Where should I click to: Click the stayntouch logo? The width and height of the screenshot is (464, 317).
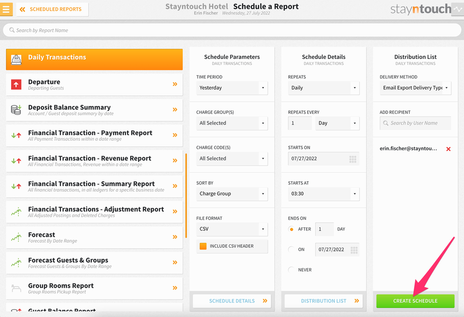point(421,9)
